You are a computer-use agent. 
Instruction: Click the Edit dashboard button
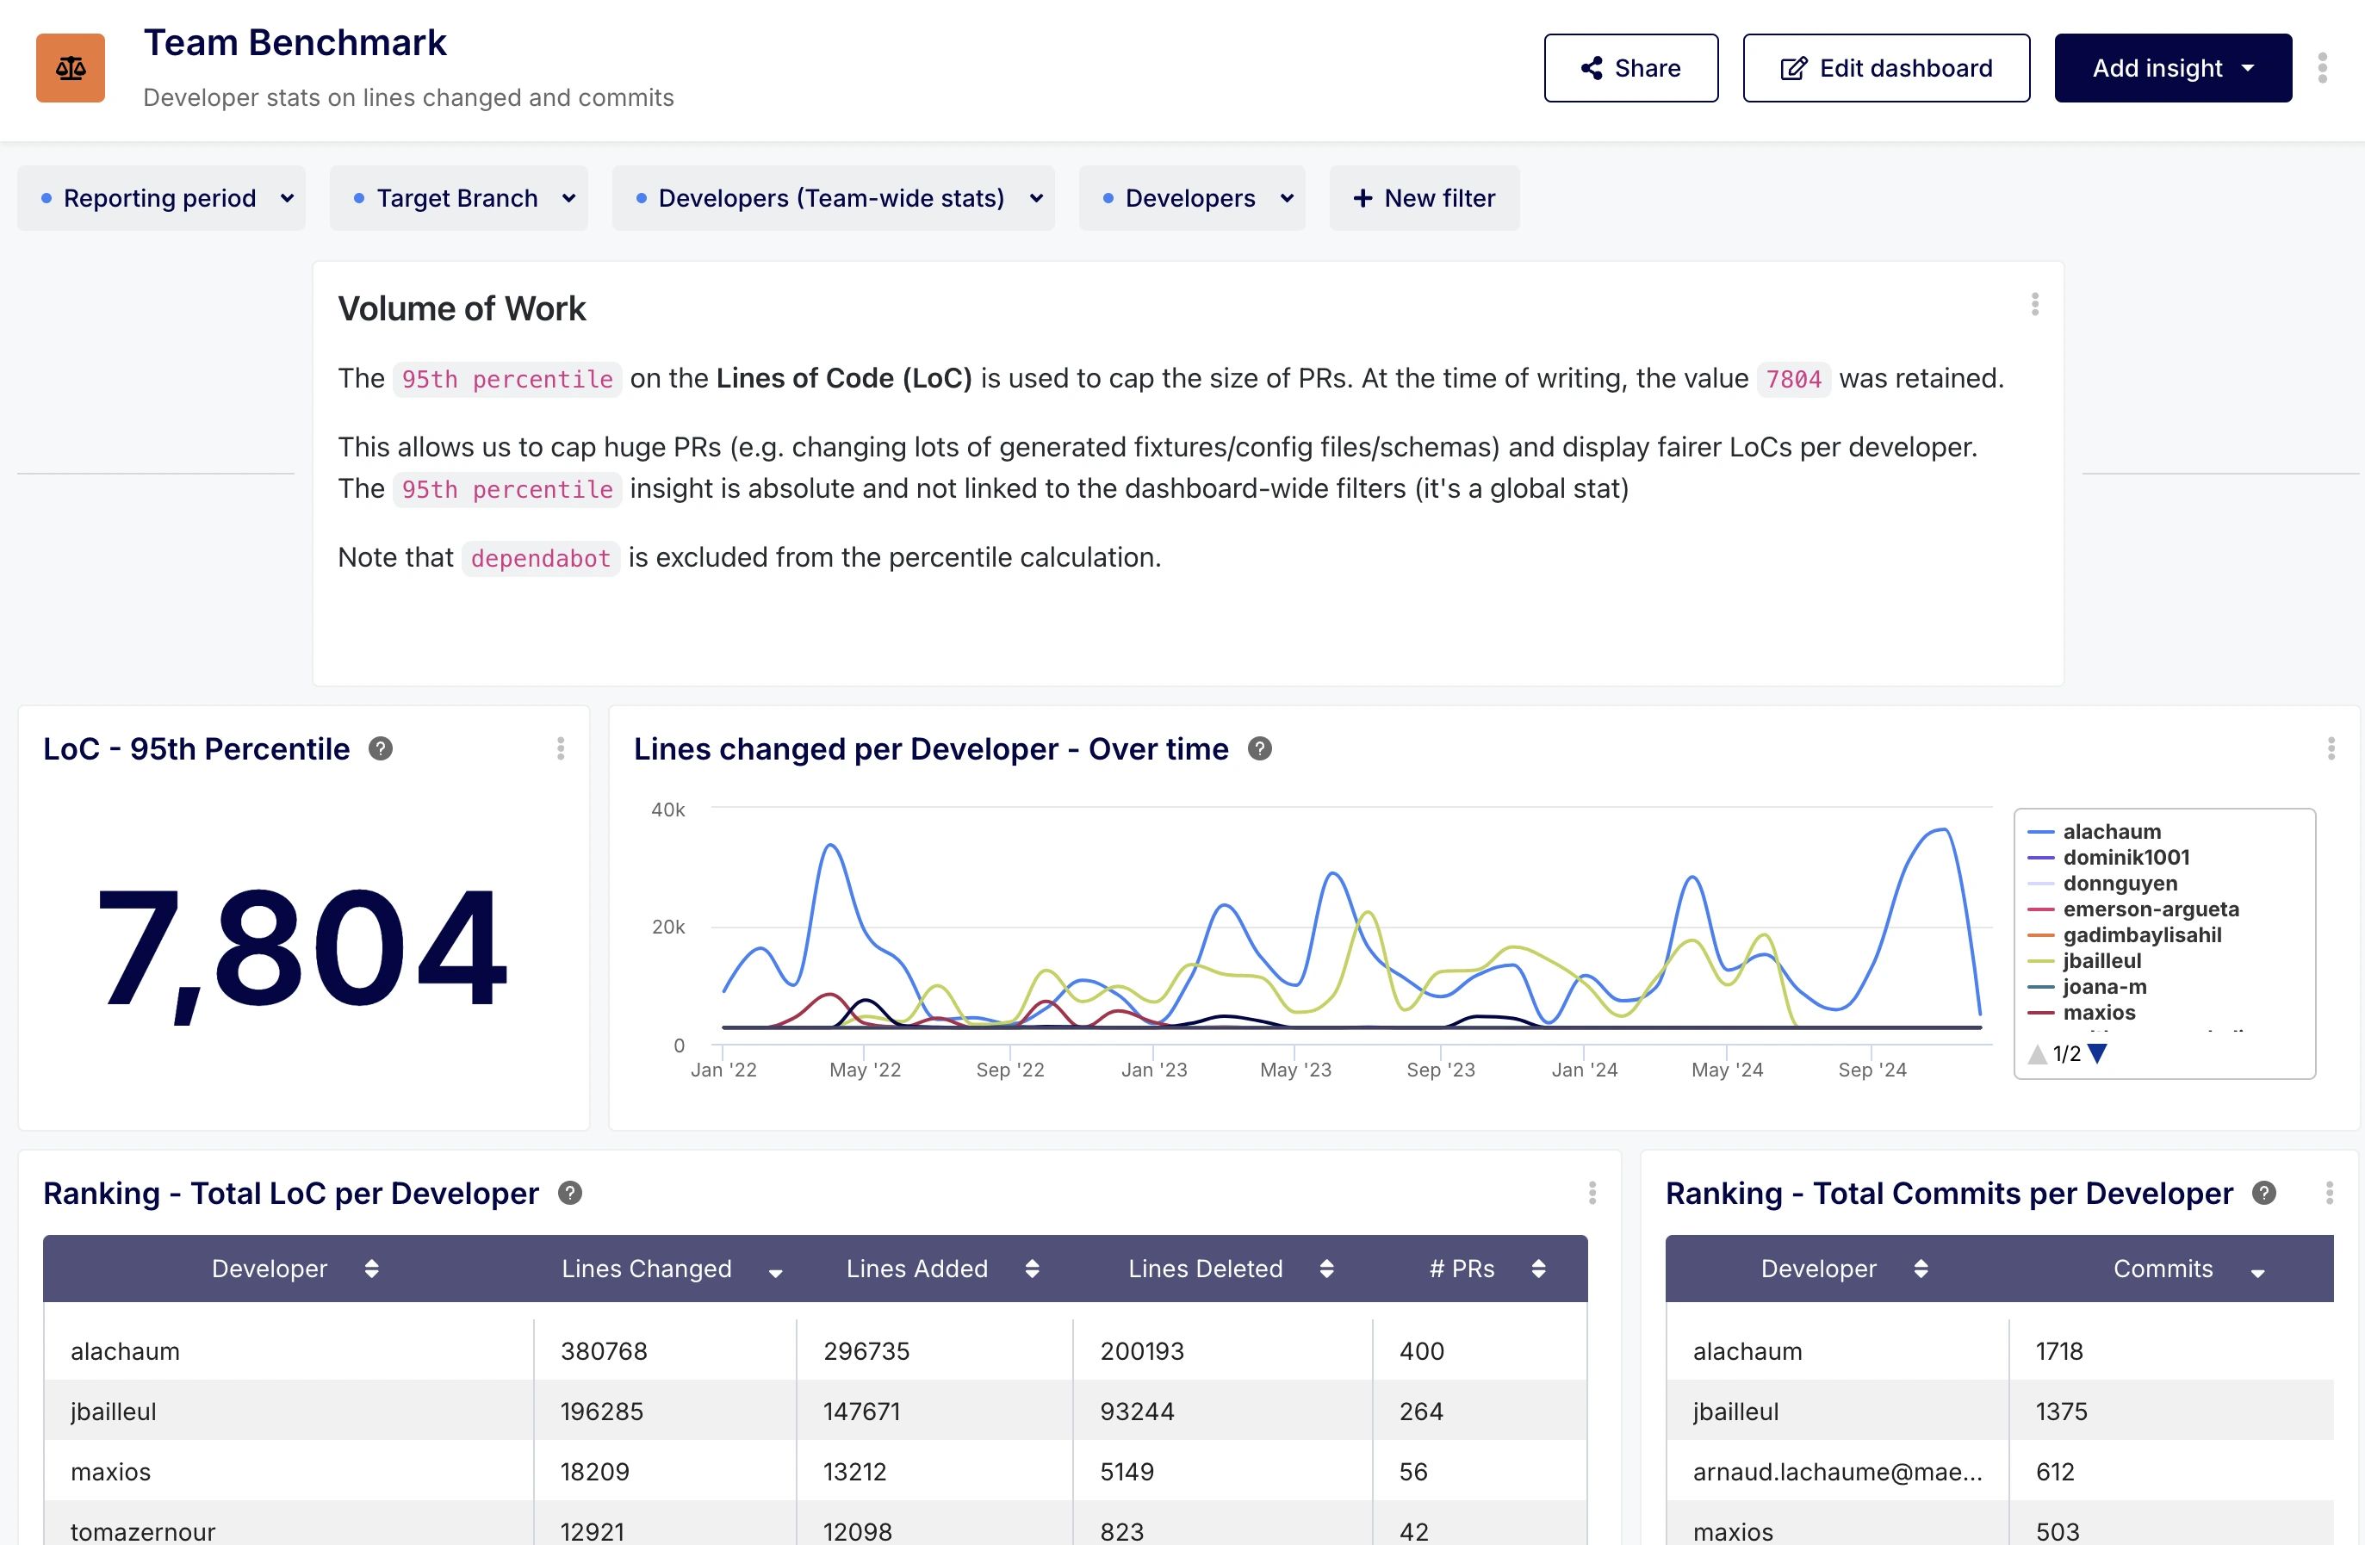click(1885, 67)
